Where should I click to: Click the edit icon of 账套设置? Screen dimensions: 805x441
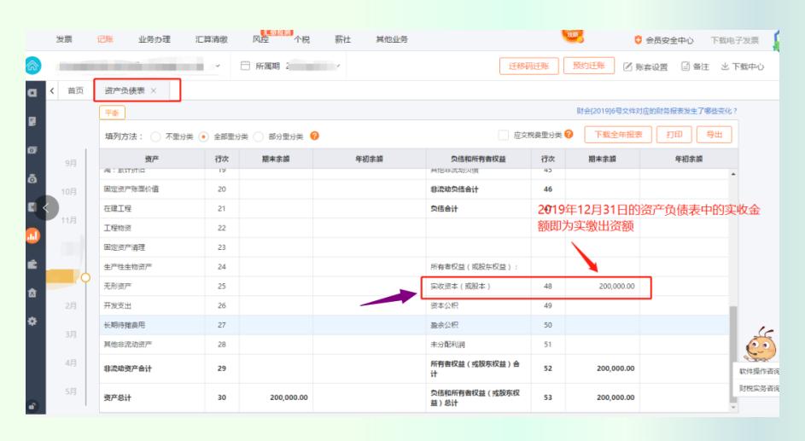(627, 67)
